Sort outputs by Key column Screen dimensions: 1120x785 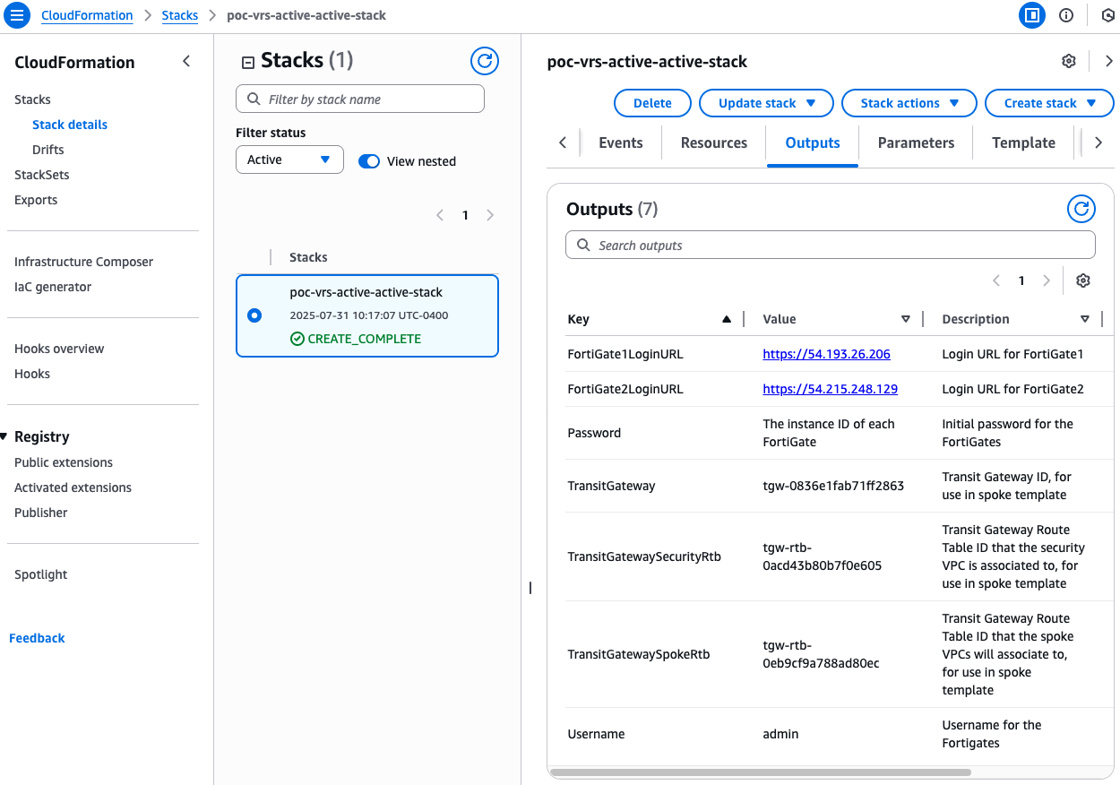click(727, 319)
